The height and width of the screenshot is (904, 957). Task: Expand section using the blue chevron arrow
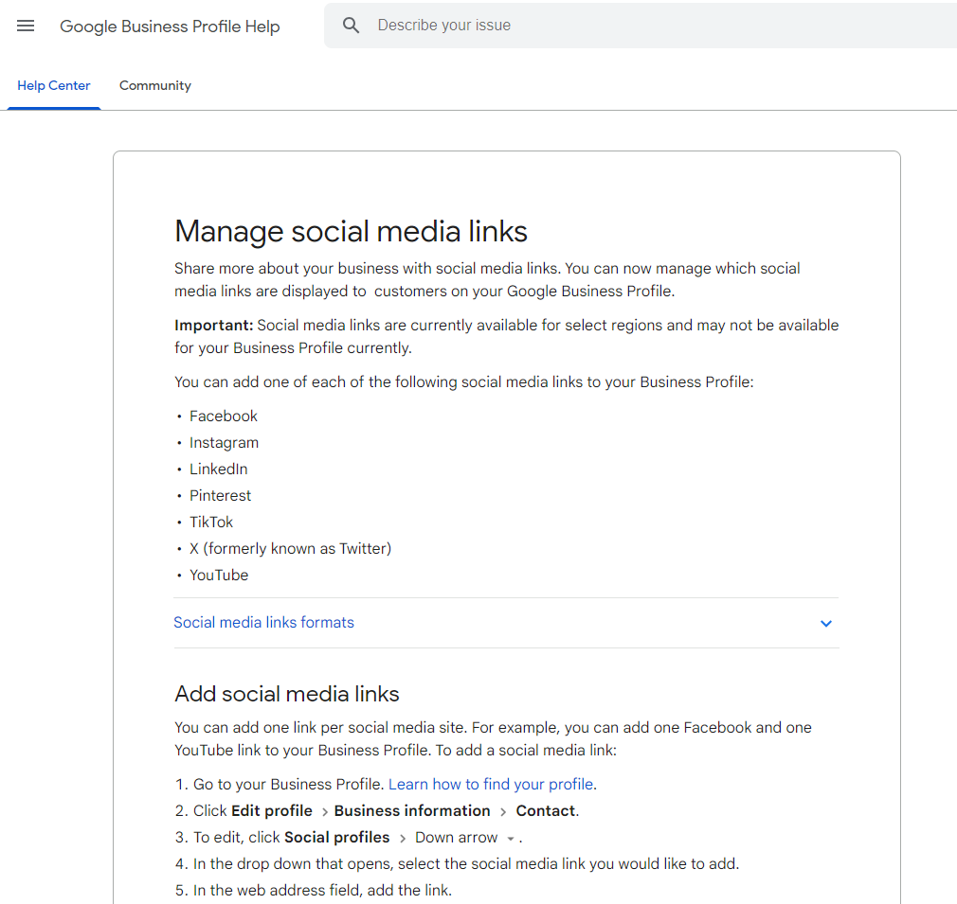click(x=825, y=623)
